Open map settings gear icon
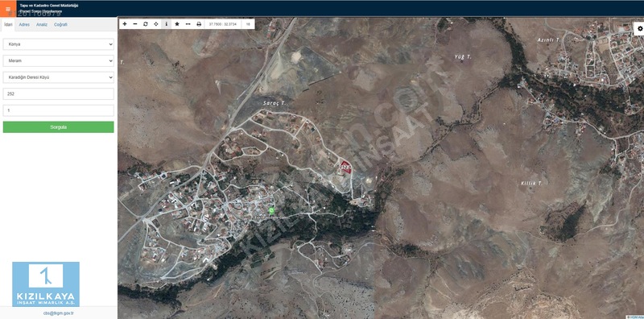The height and width of the screenshot is (319, 644). pos(640,29)
